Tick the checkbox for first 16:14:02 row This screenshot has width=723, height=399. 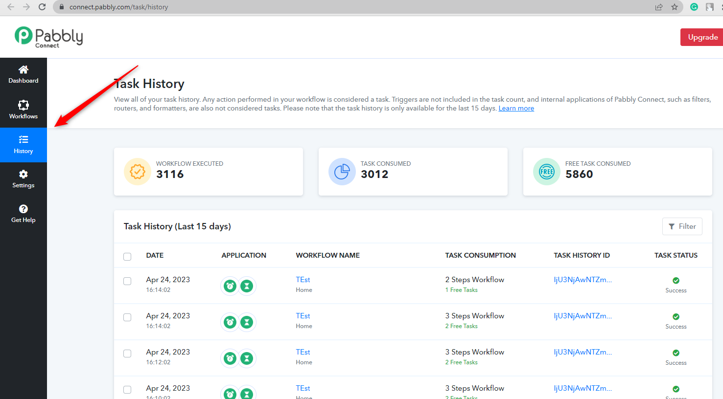(127, 281)
